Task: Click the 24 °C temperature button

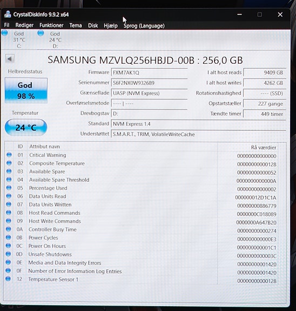Action: click(x=26, y=128)
